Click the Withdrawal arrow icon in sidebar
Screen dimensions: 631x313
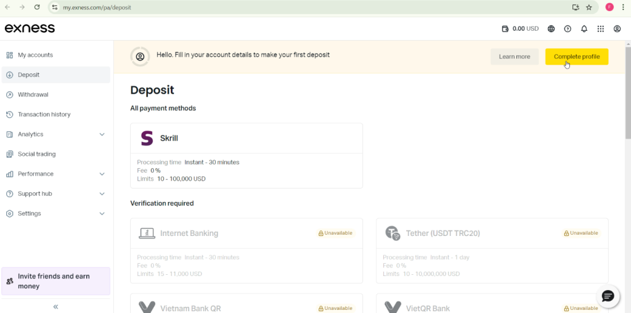[10, 94]
